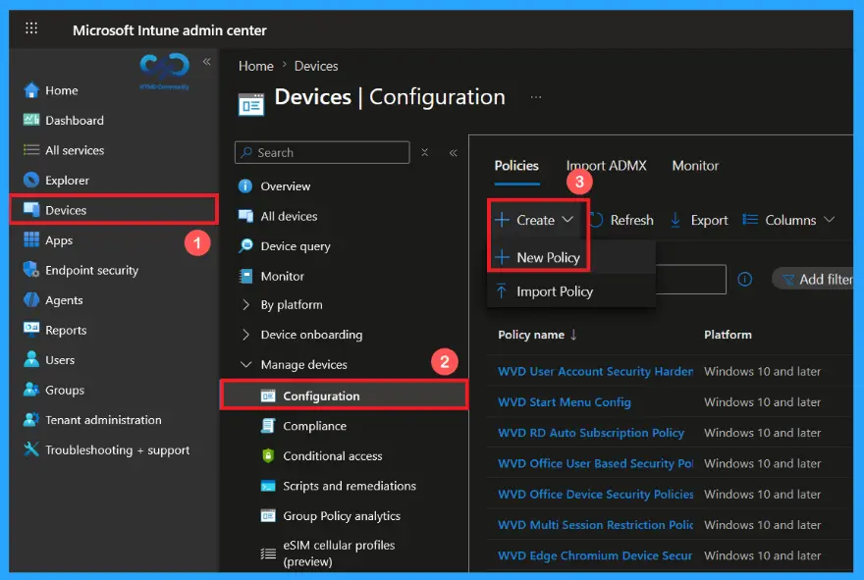Click the Device onboarding label
Screen dimensions: 864x580
(x=311, y=335)
